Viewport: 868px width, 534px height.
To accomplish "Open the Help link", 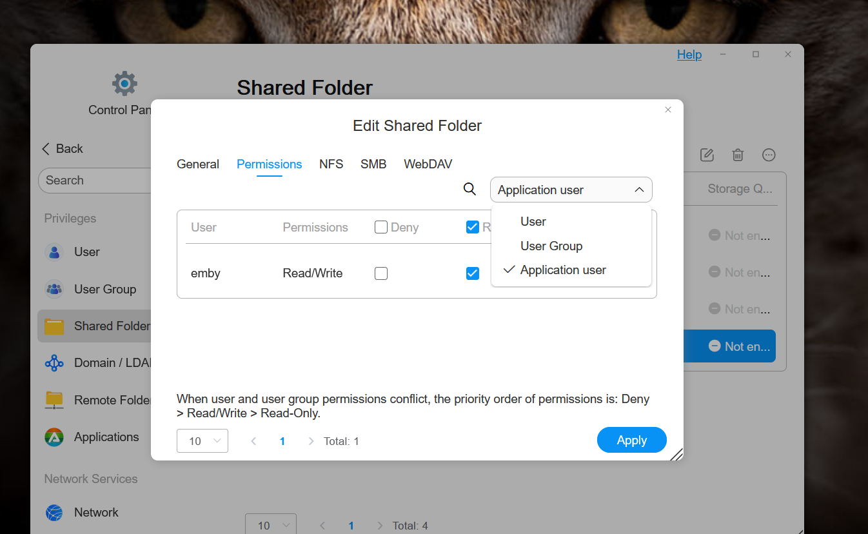I will coord(689,55).
